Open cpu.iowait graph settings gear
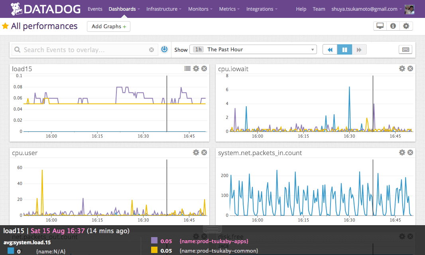The height and width of the screenshot is (255, 425). 402,69
